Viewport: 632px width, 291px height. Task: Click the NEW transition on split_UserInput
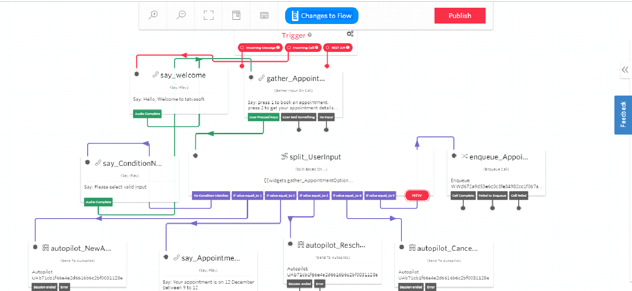(x=416, y=195)
